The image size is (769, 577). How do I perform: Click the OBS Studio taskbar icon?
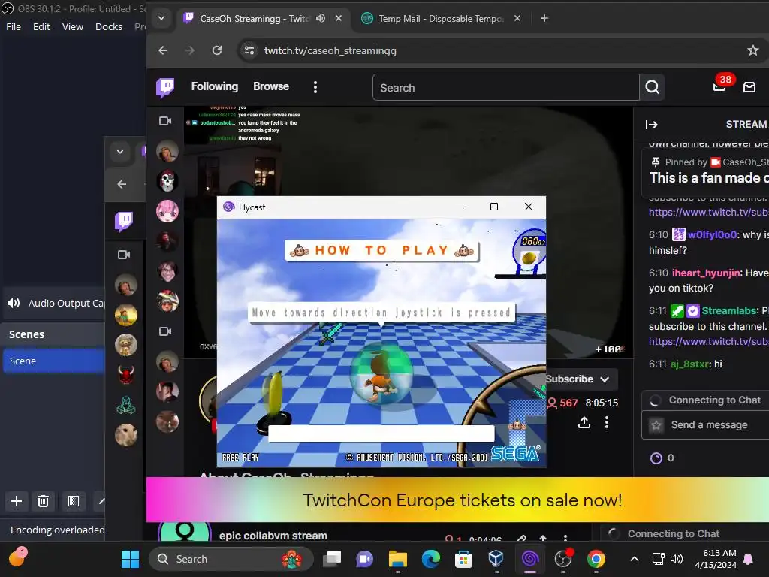(x=563, y=559)
